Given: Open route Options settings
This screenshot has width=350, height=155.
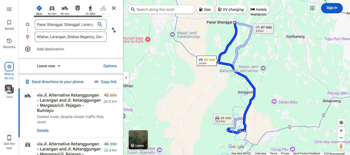Looking at the screenshot, I should point(110,66).
